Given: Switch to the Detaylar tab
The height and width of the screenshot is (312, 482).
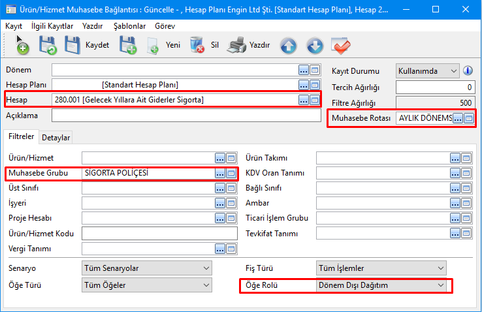Looking at the screenshot, I should pyautogui.click(x=56, y=137).
